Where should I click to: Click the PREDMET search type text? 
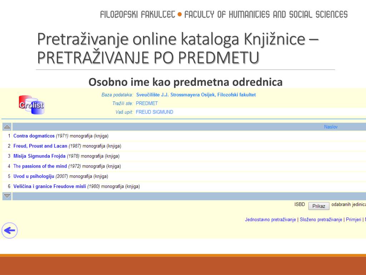147,103
